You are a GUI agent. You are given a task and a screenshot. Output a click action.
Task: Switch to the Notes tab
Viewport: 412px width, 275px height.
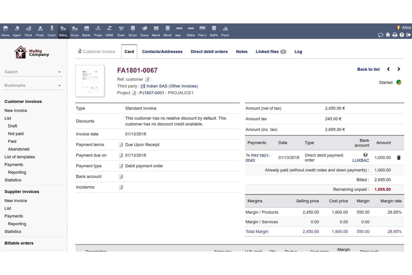click(x=242, y=52)
